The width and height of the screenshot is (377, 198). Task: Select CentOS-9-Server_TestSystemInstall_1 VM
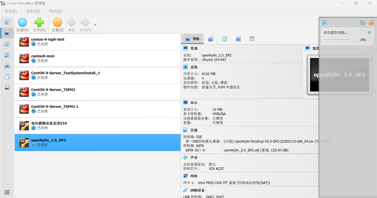[x=97, y=75]
